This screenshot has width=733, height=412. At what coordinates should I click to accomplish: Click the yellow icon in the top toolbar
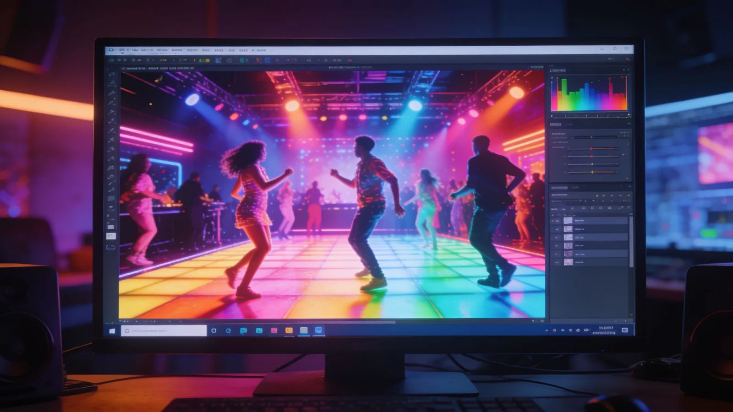[208, 60]
